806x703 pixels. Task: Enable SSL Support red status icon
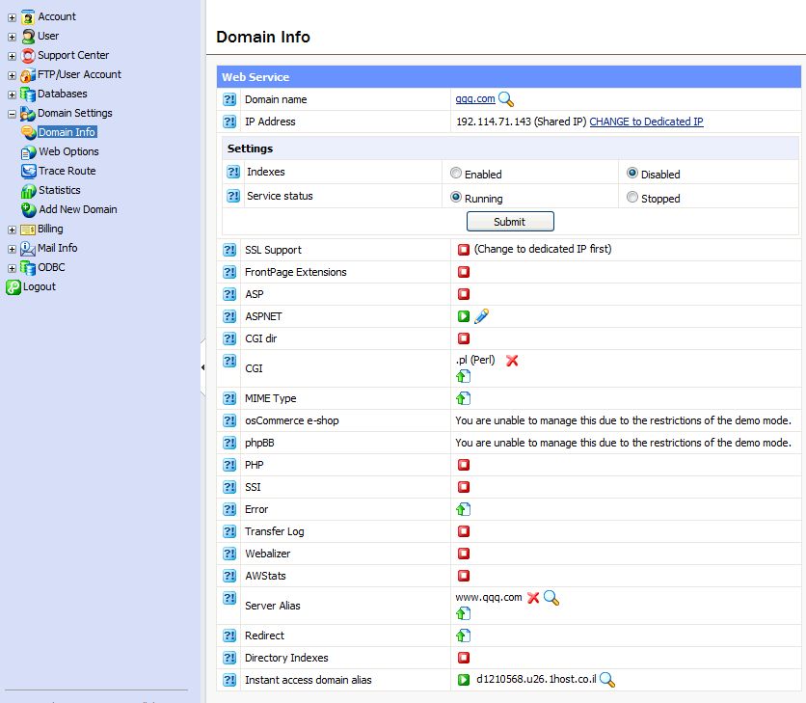464,250
